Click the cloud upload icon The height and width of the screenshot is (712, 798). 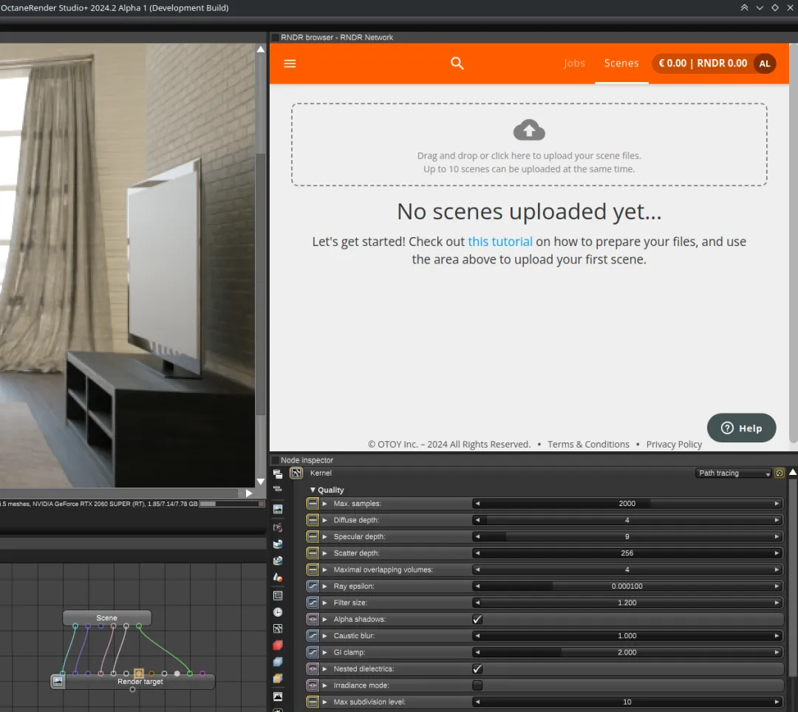(x=529, y=131)
